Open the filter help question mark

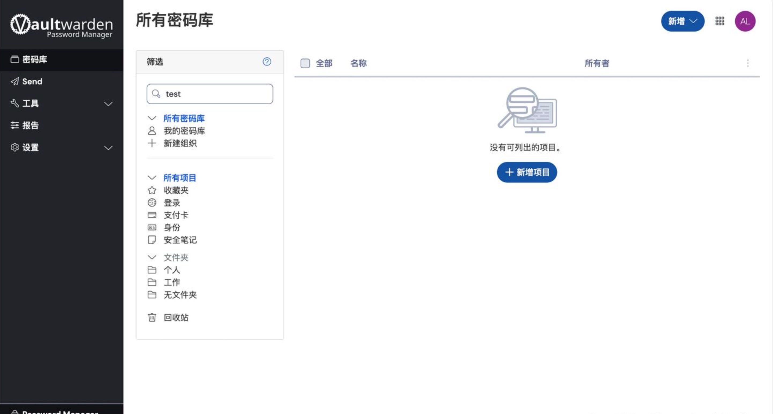(267, 61)
